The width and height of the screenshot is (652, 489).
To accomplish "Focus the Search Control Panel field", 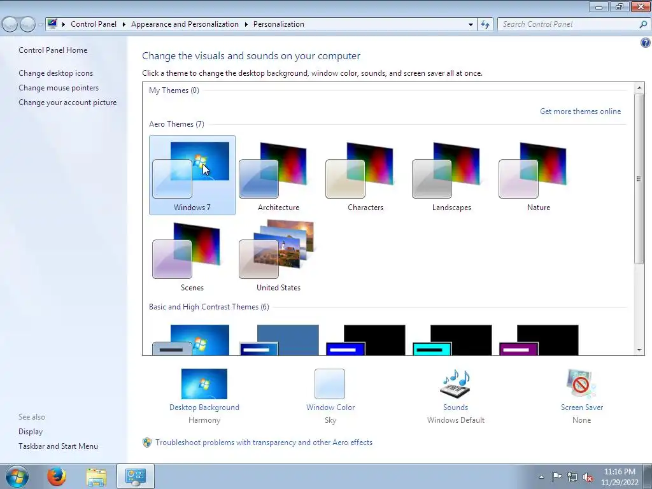I will (568, 24).
